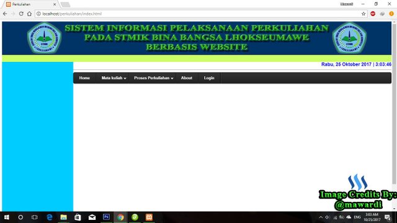Expand the Proses Perkuliahan dropdown
Image resolution: width=397 pixels, height=223 pixels.
pyautogui.click(x=153, y=78)
